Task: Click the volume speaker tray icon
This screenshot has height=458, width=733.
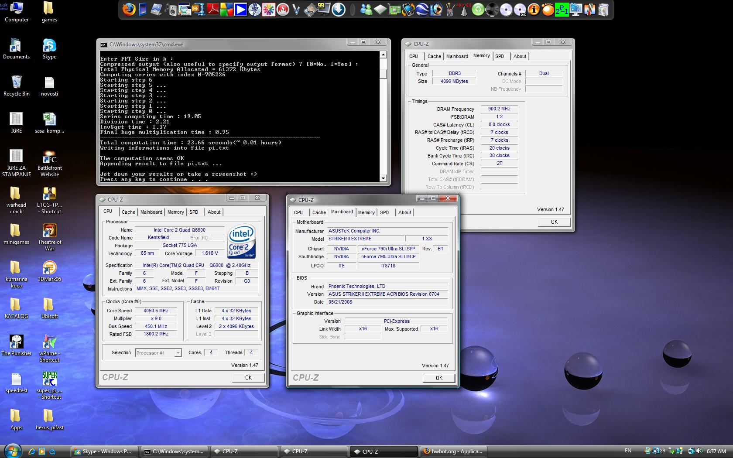Action: [700, 451]
